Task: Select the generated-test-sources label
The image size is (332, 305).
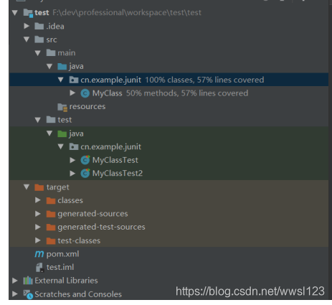Action: [x=101, y=227]
